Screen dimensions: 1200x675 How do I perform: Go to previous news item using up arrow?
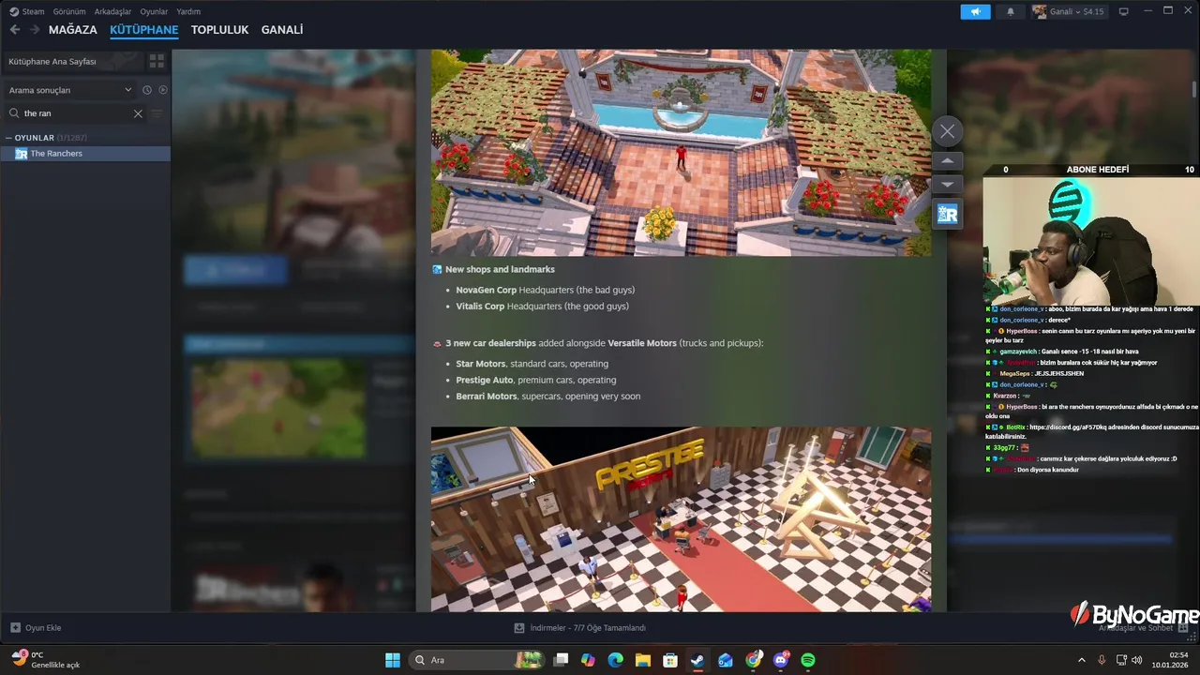(x=947, y=161)
